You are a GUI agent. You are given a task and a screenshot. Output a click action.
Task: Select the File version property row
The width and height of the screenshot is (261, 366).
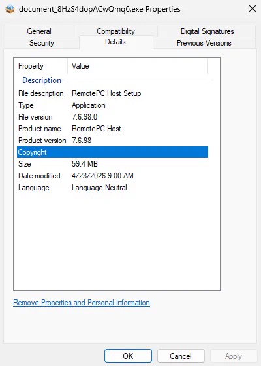click(x=112, y=117)
